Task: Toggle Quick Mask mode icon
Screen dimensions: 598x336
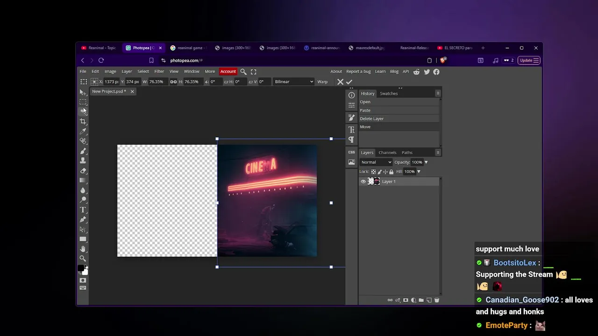Action: pyautogui.click(x=83, y=280)
